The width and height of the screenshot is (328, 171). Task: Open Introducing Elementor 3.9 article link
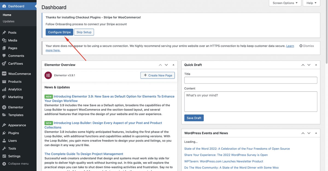pyautogui.click(x=109, y=98)
